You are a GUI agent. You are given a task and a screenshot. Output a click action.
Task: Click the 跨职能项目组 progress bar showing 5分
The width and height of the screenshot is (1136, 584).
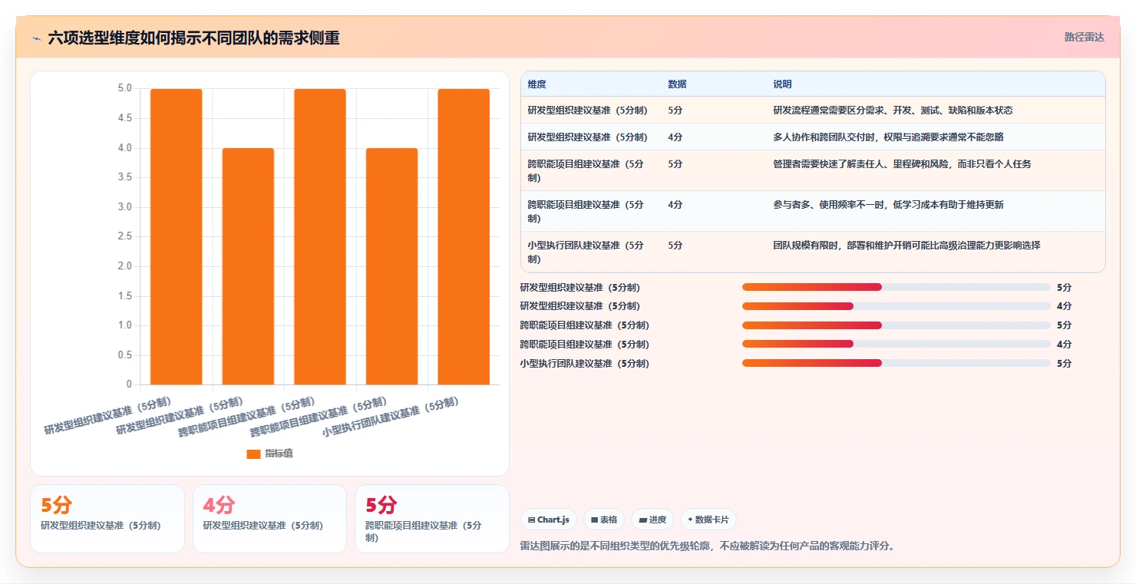(896, 325)
